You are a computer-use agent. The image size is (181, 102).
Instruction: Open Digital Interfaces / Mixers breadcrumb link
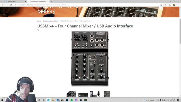pos(51,21)
